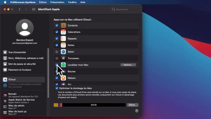Click the iMac de admin icon
211x119 pixels.
5,107
